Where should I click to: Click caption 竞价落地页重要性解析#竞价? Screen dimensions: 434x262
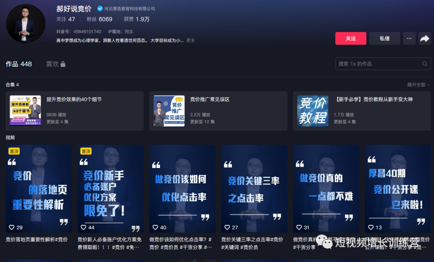pyautogui.click(x=37, y=239)
